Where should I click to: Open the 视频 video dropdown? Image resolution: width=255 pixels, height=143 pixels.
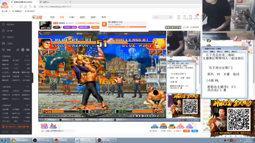[83, 17]
